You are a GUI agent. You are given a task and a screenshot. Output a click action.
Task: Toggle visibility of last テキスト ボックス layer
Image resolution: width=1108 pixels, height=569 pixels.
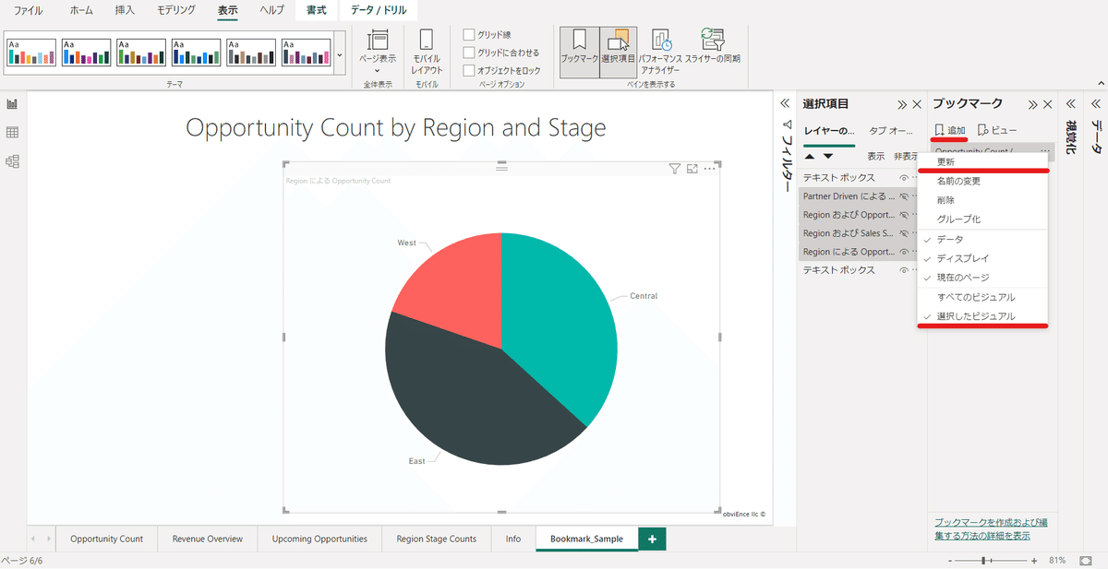(903, 270)
